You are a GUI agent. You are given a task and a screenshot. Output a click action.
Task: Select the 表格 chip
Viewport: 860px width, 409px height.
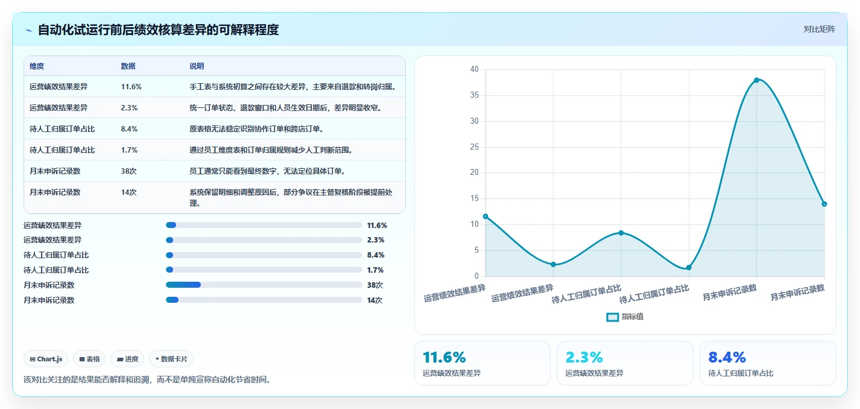click(89, 359)
